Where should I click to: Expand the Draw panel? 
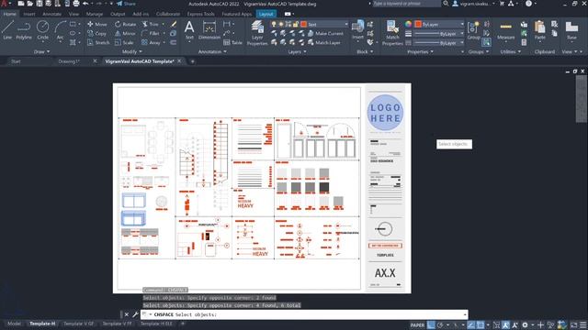pos(41,51)
